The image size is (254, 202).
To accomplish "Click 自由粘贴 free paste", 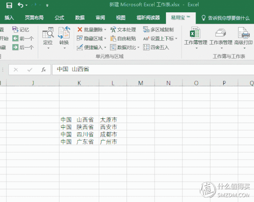I will (123, 39).
